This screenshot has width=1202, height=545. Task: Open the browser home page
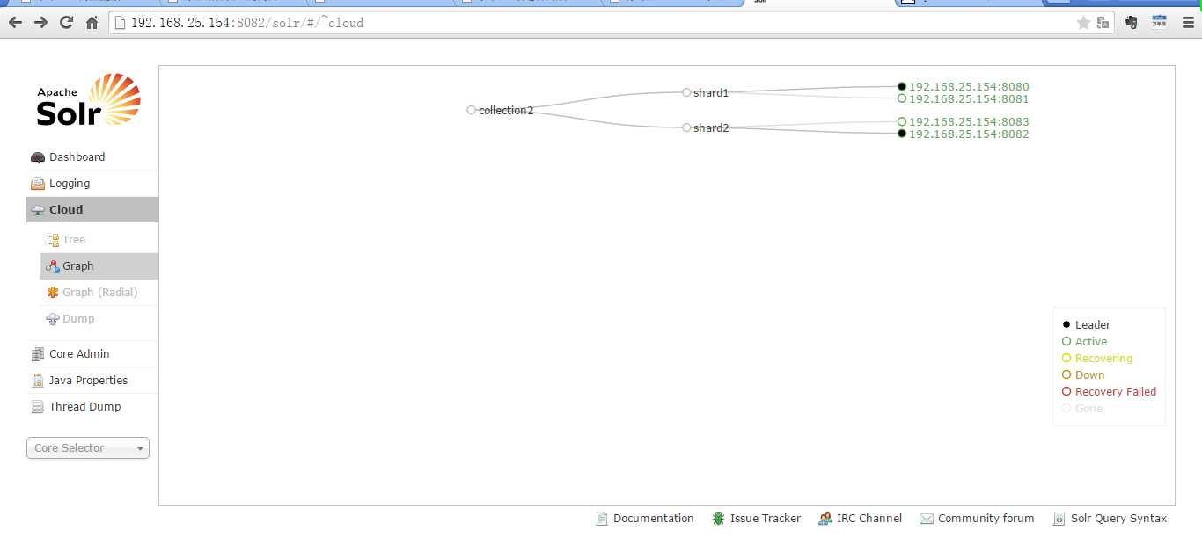pos(92,23)
